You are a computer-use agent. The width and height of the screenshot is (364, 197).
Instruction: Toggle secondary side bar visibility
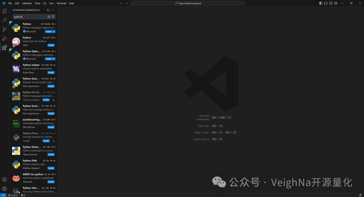(331, 3)
